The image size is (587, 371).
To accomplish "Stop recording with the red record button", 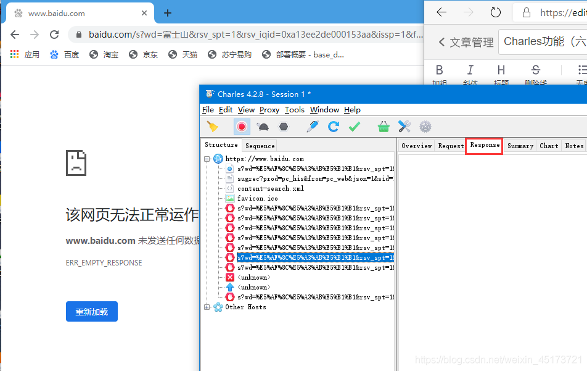I will point(241,127).
